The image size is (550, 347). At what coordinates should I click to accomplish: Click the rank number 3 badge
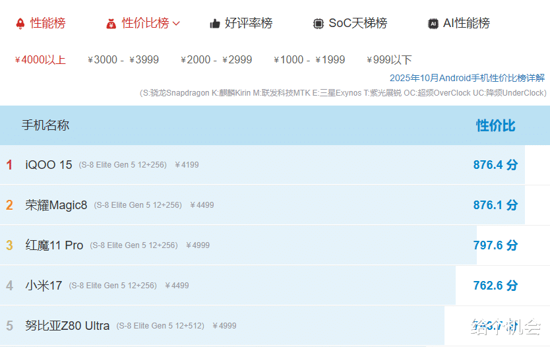[x=9, y=245]
